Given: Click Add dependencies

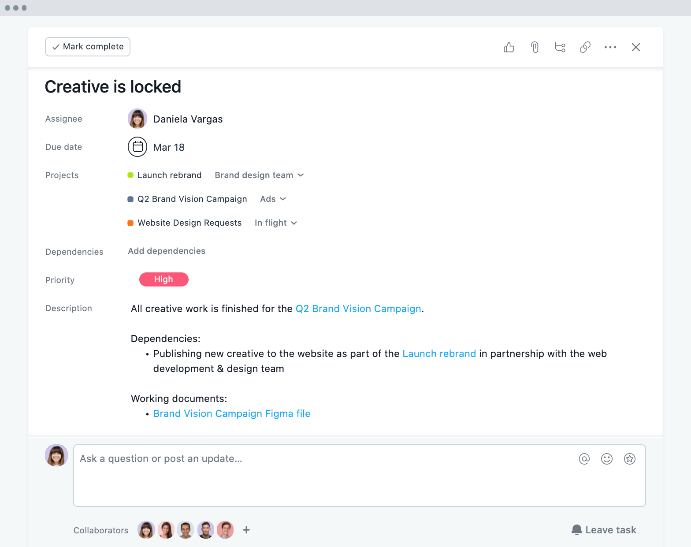Looking at the screenshot, I should (167, 251).
